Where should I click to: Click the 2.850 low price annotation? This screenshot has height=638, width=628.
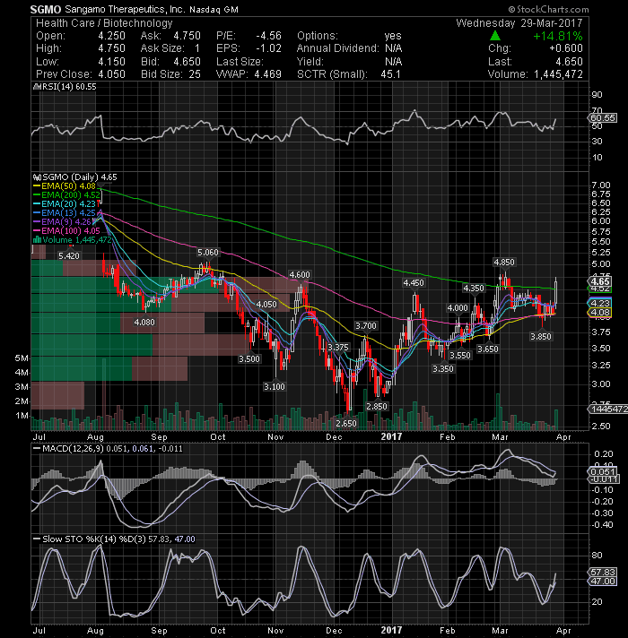377,407
